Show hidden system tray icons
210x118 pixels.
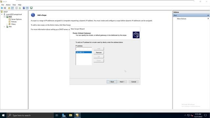coord(185,115)
